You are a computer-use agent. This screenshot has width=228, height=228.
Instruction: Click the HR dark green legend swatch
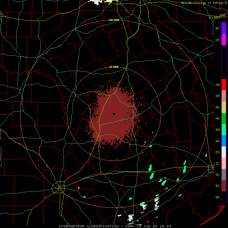point(224,119)
